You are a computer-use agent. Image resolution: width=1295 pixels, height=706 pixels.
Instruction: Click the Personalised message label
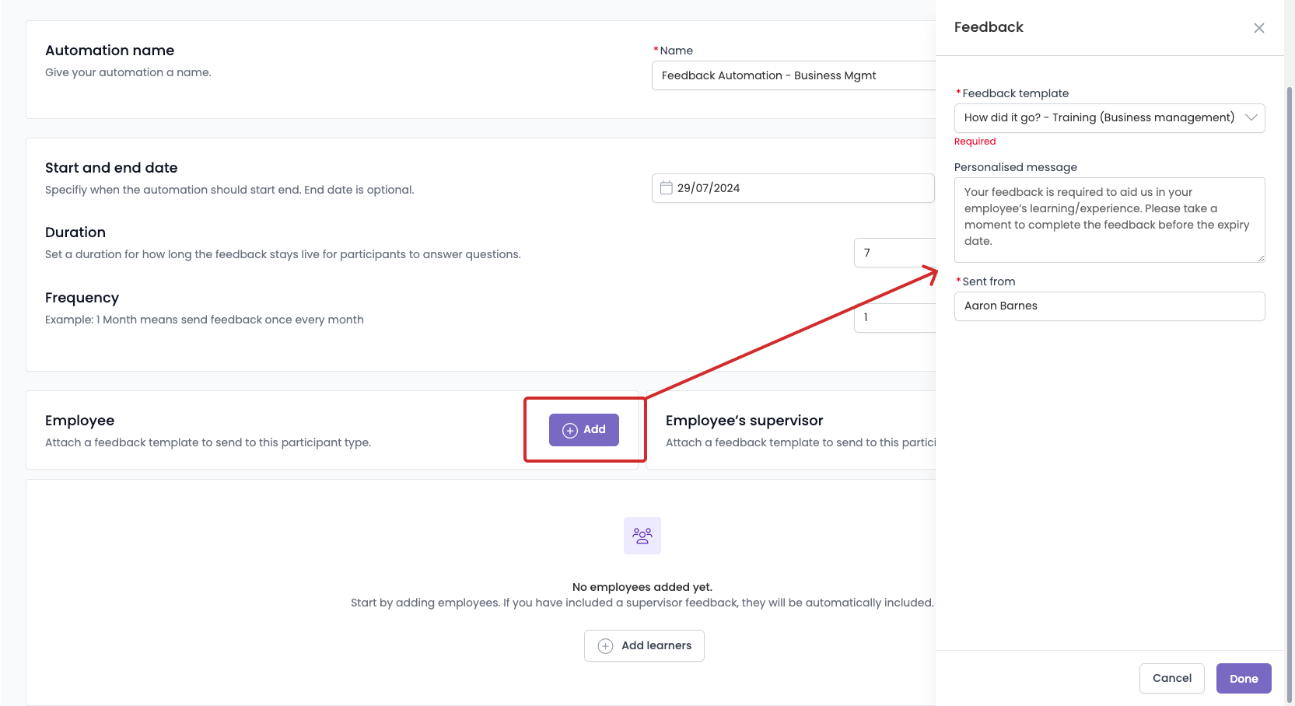1015,167
